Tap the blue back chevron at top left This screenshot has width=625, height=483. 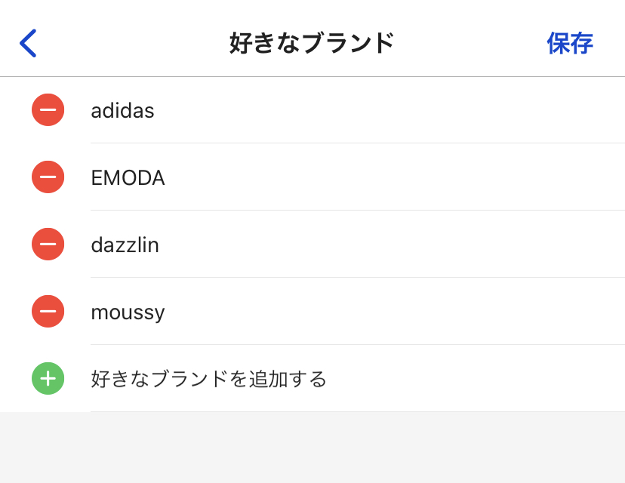coord(29,43)
